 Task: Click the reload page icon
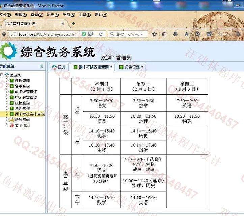pos(101,34)
